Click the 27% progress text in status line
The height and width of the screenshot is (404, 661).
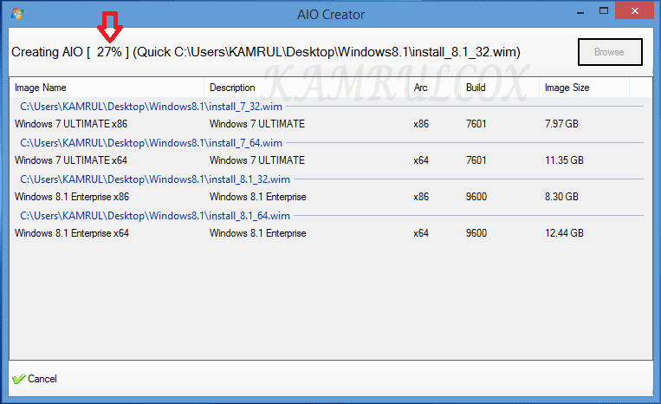point(109,52)
